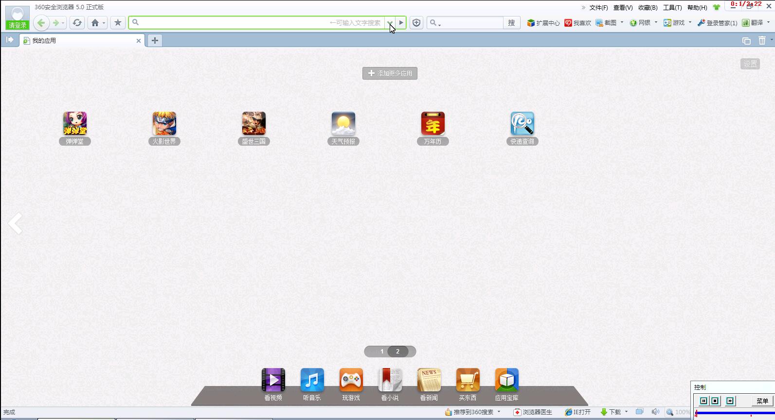
Task: Open the 看新闻 news dock icon
Action: coord(429,380)
